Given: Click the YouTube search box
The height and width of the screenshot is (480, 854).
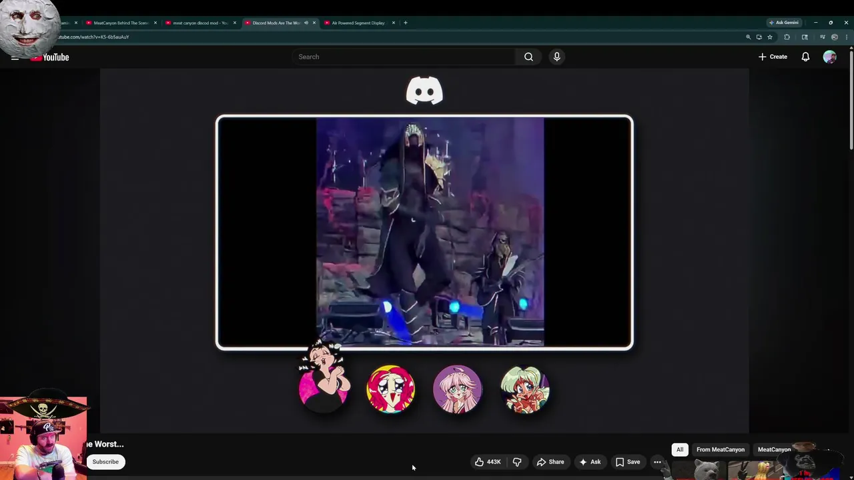Looking at the screenshot, I should pos(403,57).
